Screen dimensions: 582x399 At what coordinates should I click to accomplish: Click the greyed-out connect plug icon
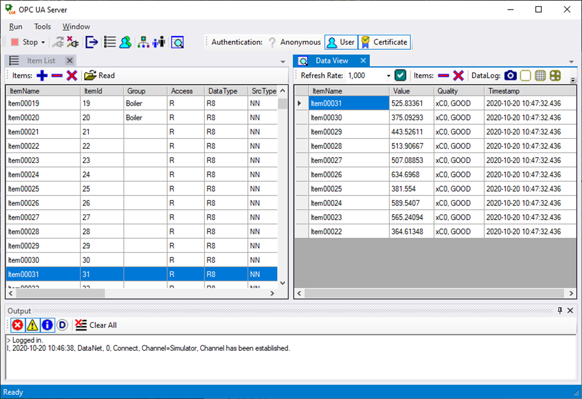click(x=58, y=42)
